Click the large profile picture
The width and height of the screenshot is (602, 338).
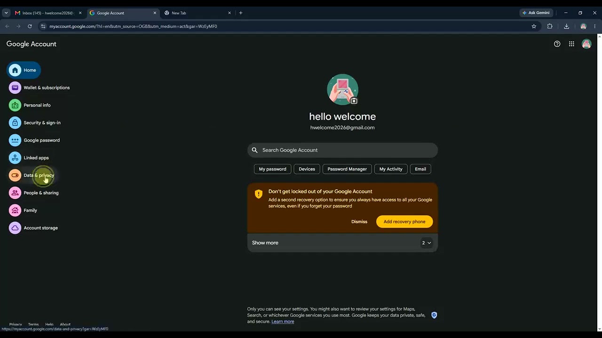[x=342, y=89]
